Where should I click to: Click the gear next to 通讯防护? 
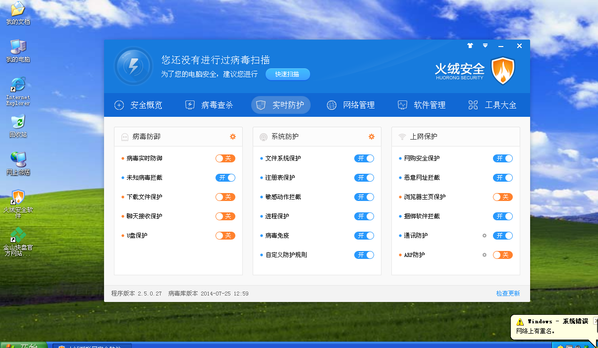[485, 236]
